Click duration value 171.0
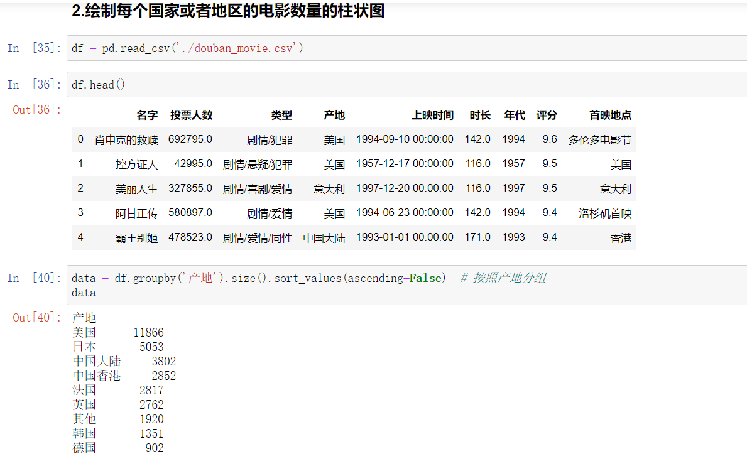Screen dimensions: 747x454 477,237
